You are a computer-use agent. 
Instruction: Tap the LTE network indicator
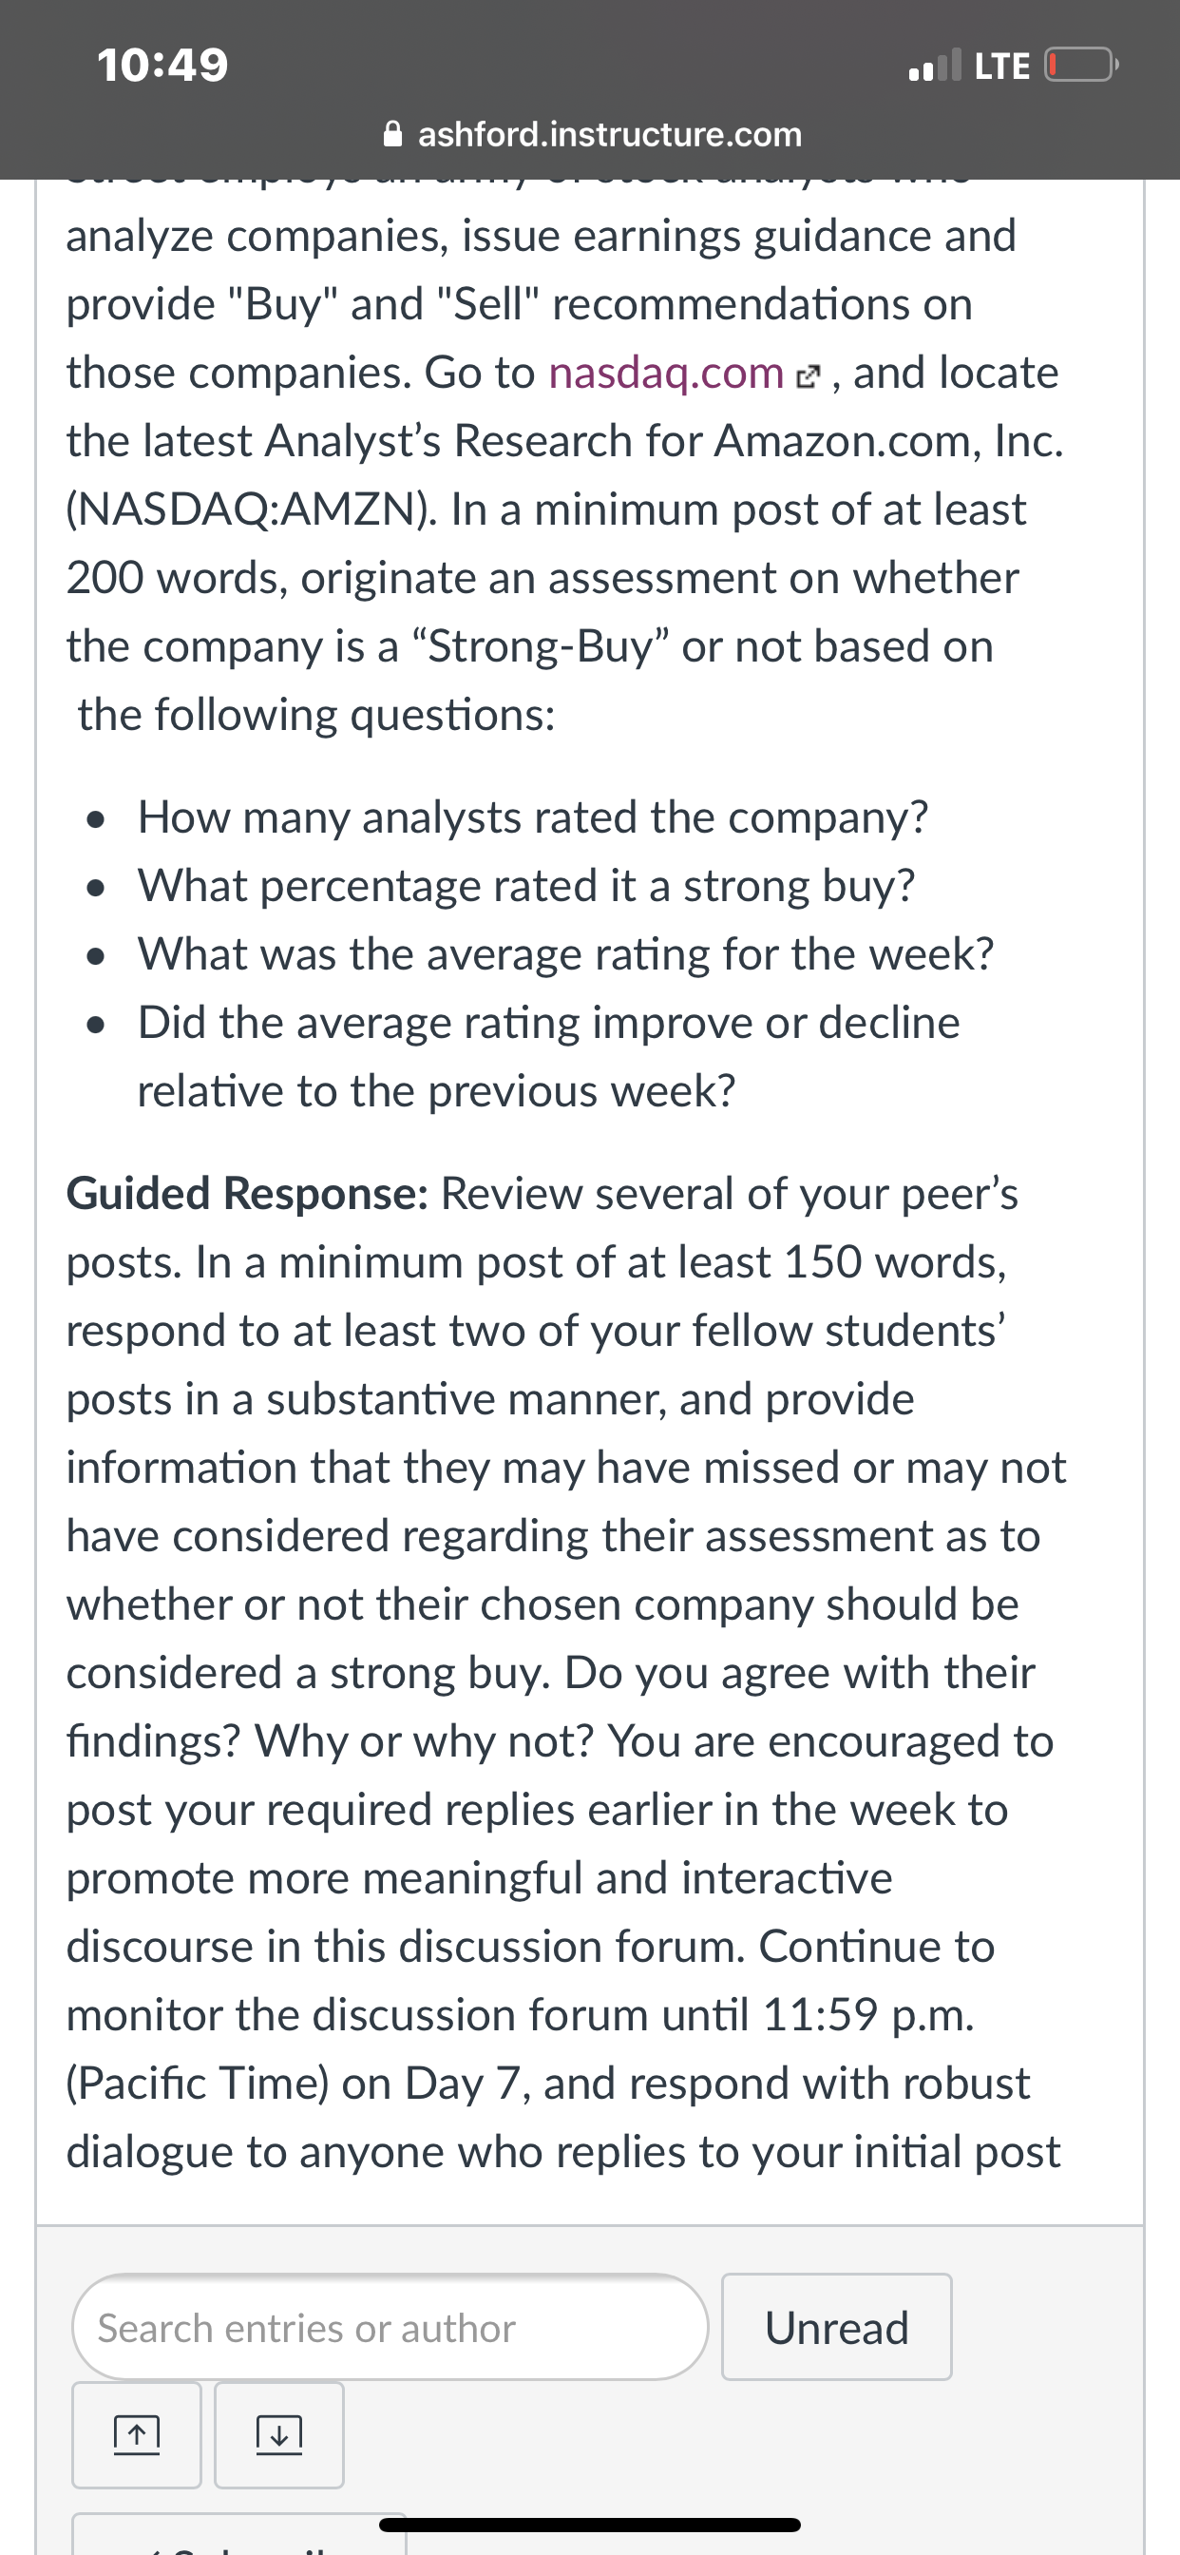pos(1002,66)
